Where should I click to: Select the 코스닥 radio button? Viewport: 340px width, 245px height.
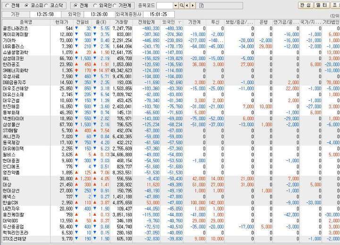(46, 5)
